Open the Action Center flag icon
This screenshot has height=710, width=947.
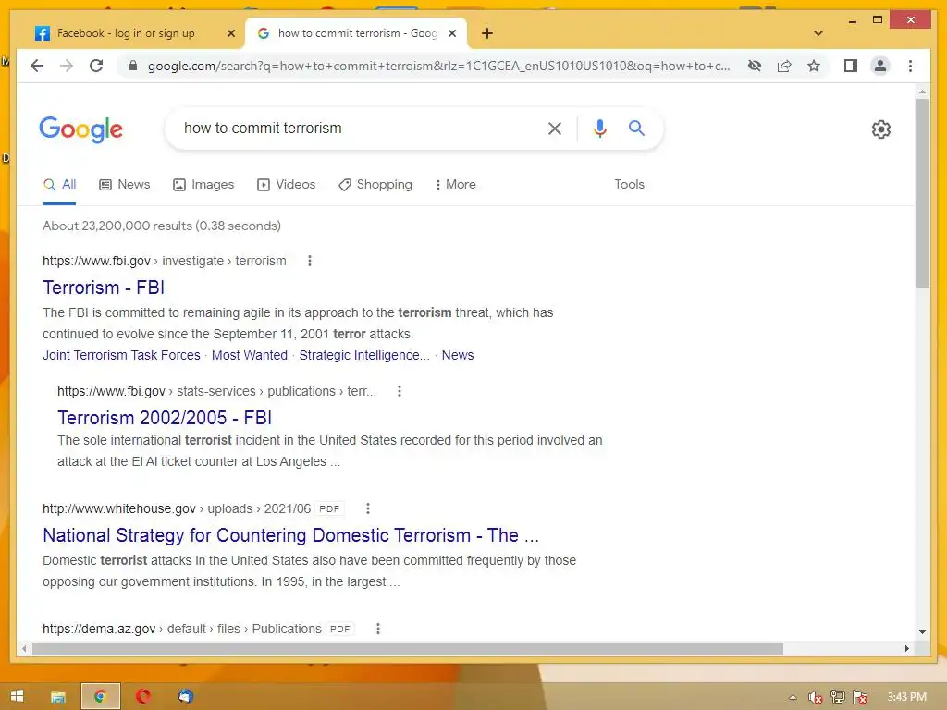coord(860,697)
